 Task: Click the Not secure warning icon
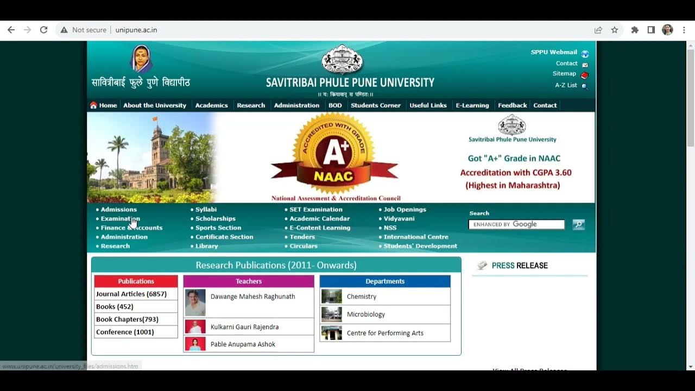point(64,30)
